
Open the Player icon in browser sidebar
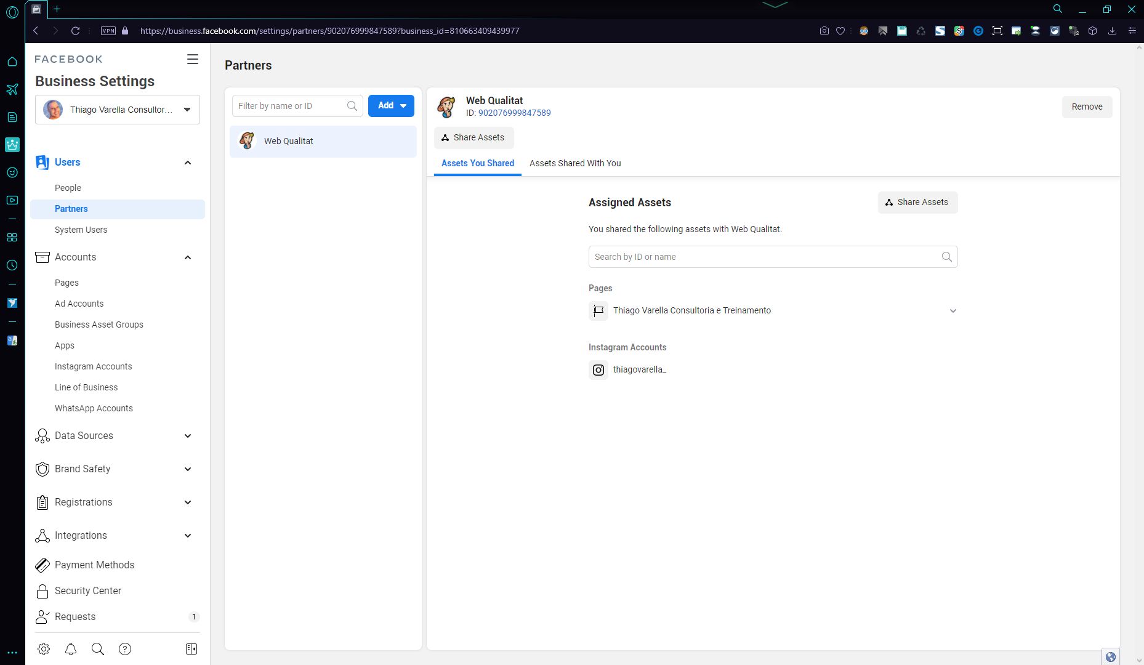12,200
